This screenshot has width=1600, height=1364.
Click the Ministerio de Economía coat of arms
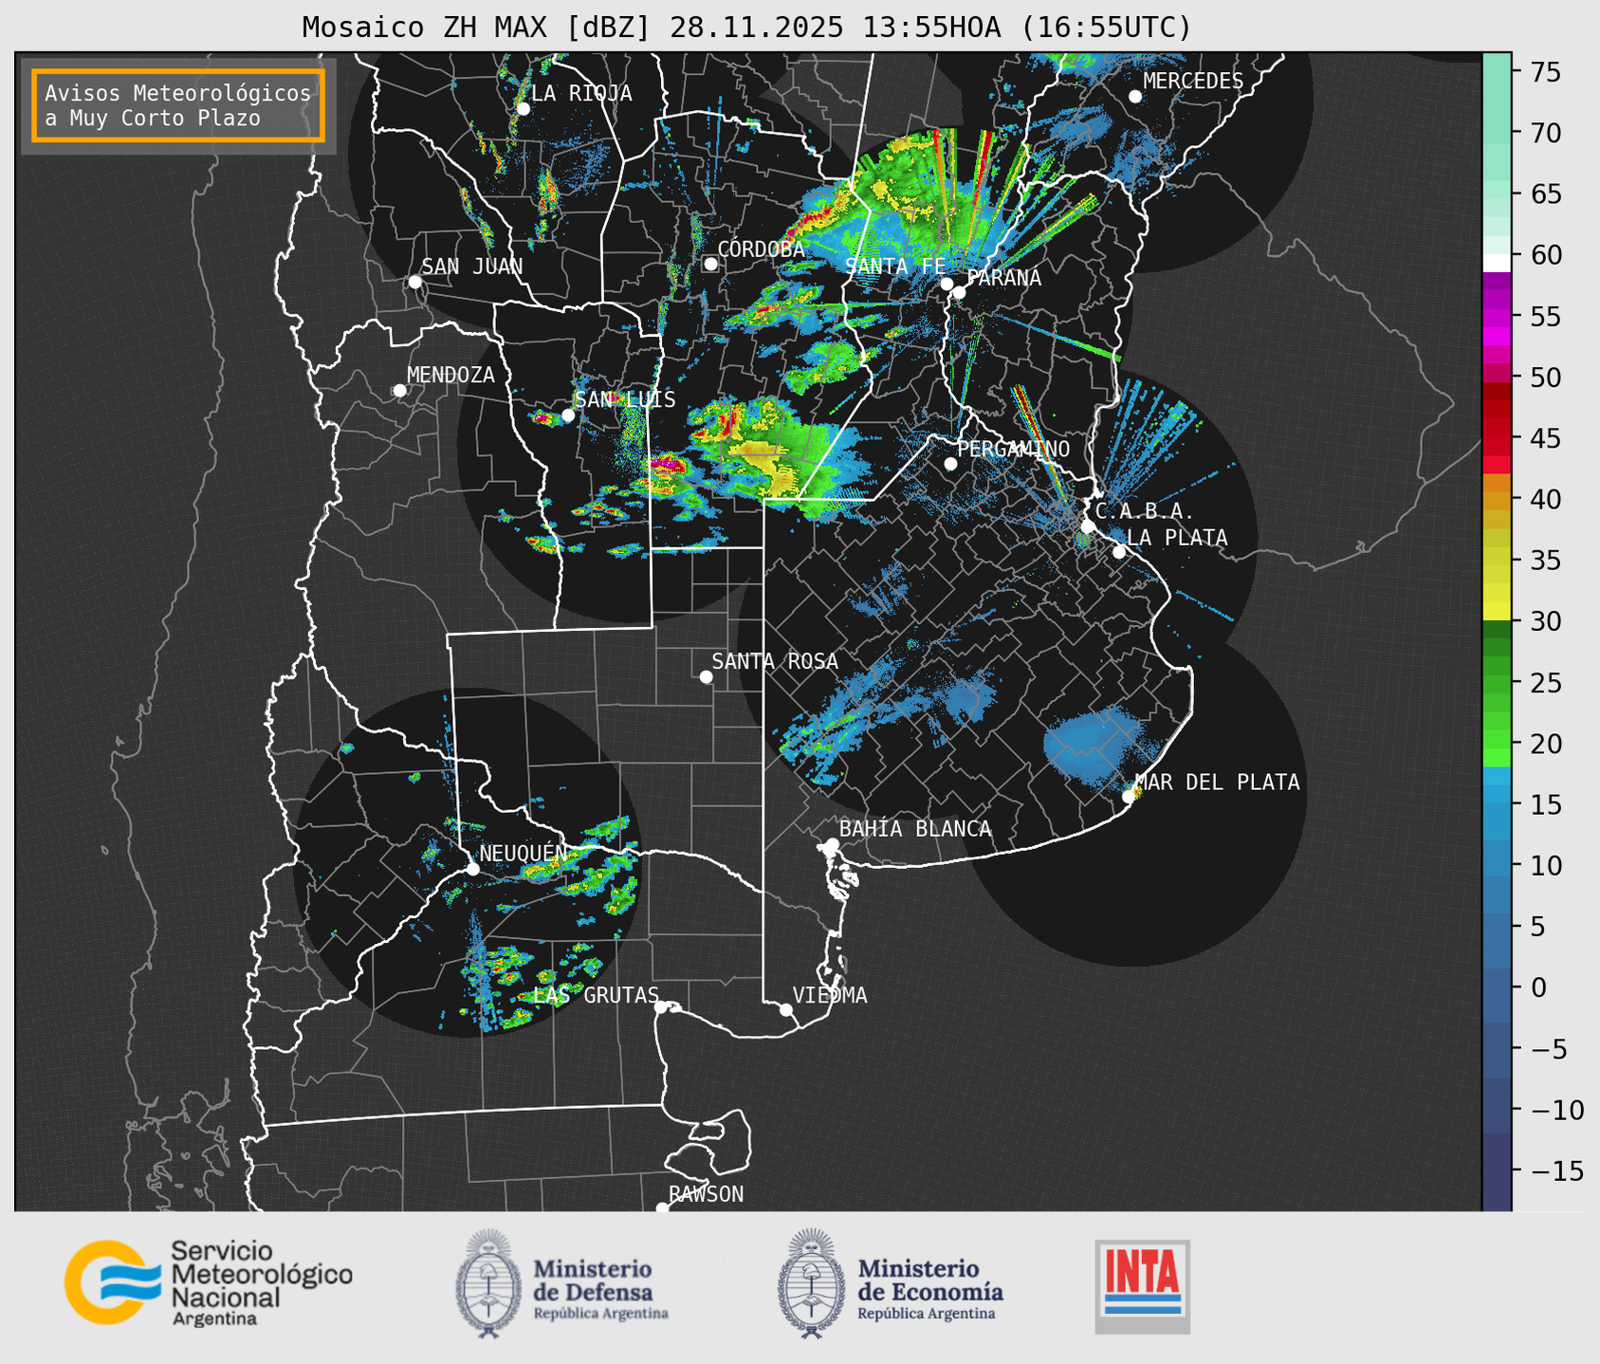point(811,1283)
